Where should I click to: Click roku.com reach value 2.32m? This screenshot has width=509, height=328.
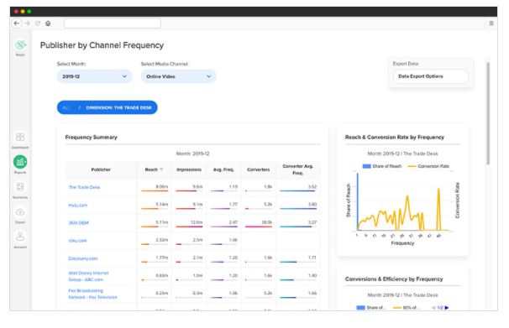tap(161, 240)
